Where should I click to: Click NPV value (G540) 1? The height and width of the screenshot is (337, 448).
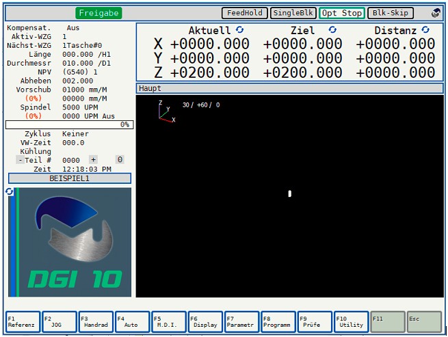[x=80, y=72]
